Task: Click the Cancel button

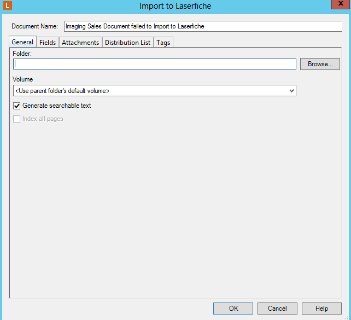Action: [x=277, y=309]
